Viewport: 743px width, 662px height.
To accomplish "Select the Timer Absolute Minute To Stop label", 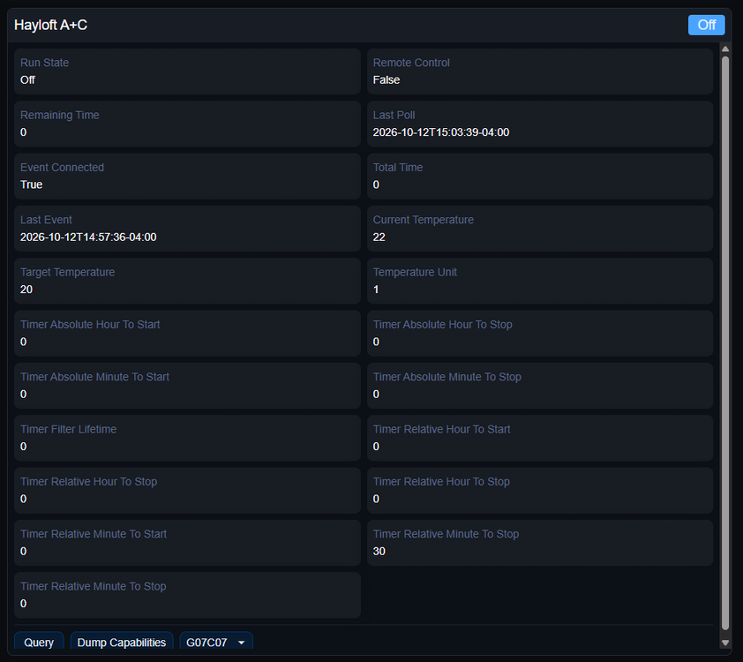I will 447,377.
